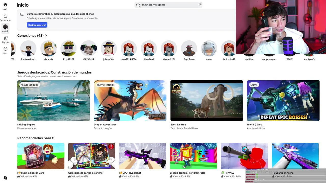
Task: Click 'Doma tu dragón' subtitle
Action: [103, 128]
